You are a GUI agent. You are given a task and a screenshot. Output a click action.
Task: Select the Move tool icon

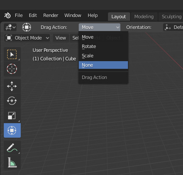(x=12, y=86)
